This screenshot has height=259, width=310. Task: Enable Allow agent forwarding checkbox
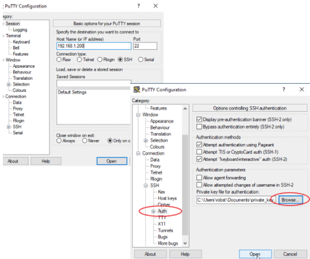pyautogui.click(x=199, y=177)
